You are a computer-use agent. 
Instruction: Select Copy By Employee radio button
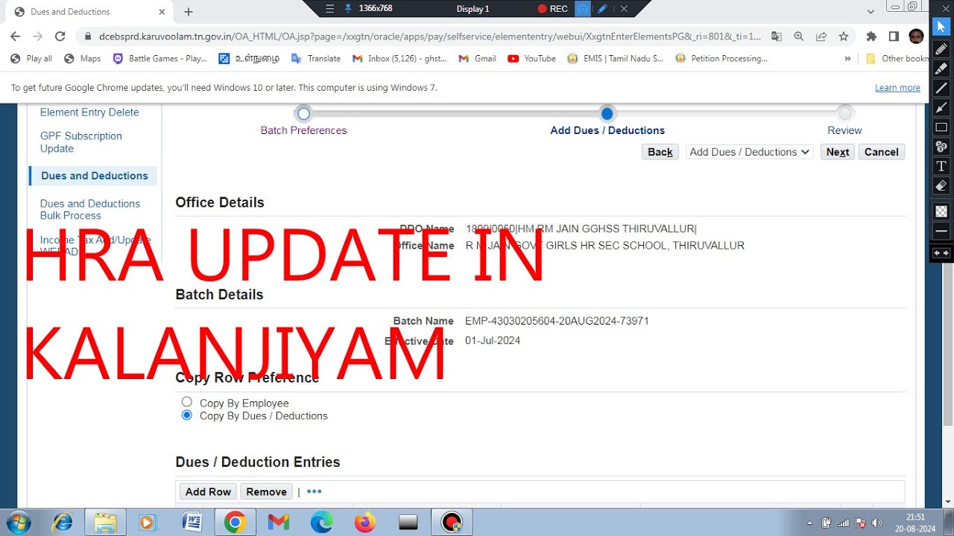click(x=187, y=402)
